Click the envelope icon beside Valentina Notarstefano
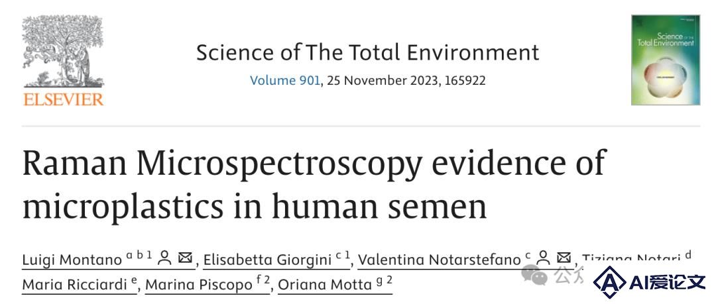This screenshot has height=304, width=716. (564, 258)
